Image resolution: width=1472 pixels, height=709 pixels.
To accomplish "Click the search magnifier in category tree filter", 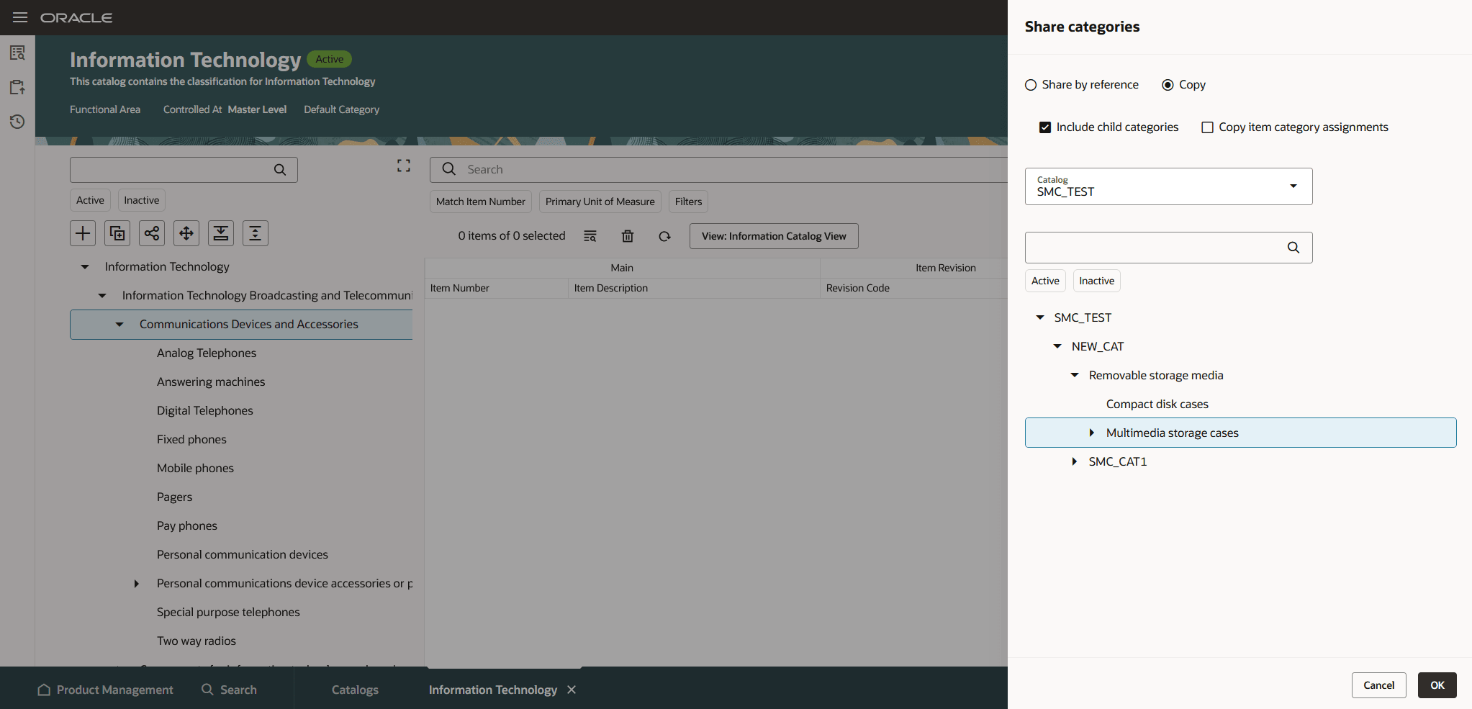I will 280,170.
